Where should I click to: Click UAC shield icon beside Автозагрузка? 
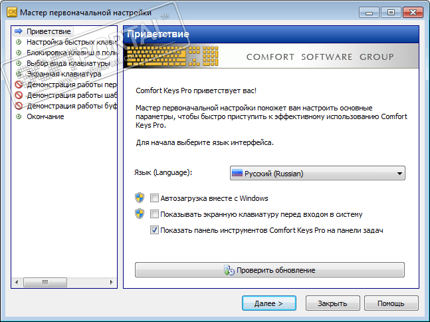pyautogui.click(x=140, y=198)
